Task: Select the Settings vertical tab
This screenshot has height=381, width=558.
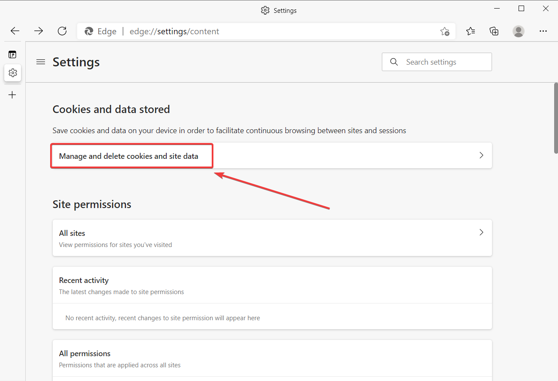Action: (x=12, y=73)
